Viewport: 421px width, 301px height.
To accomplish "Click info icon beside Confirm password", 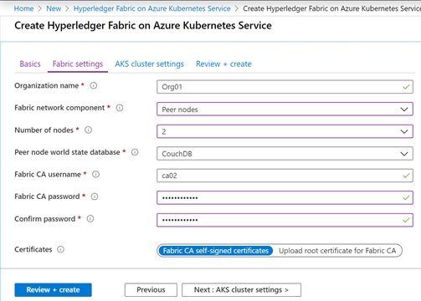I will pos(90,219).
